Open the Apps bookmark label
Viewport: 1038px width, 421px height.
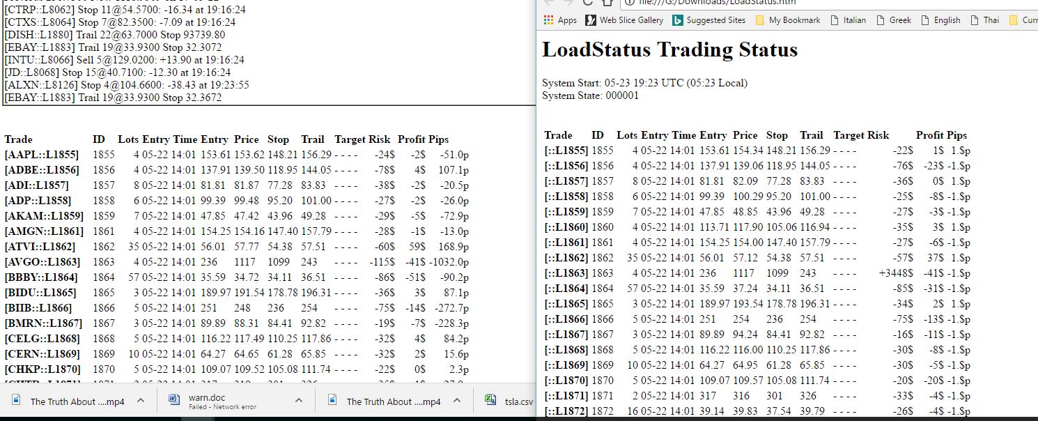[567, 20]
